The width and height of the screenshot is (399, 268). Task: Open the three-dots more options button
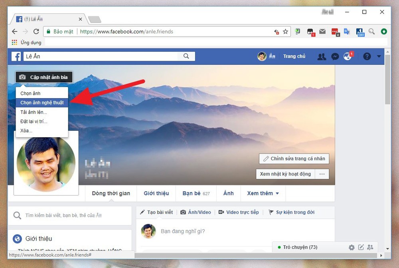coord(322,174)
